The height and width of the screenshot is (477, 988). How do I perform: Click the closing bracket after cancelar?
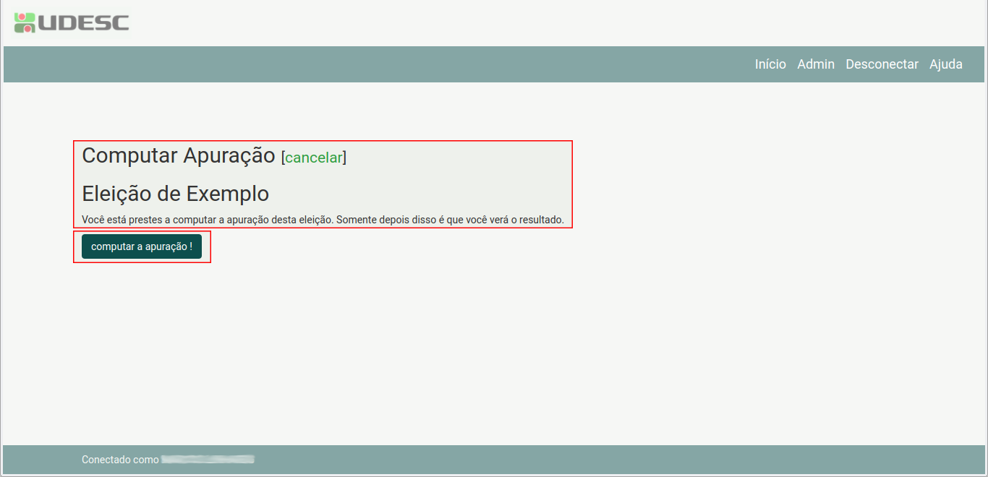click(344, 158)
